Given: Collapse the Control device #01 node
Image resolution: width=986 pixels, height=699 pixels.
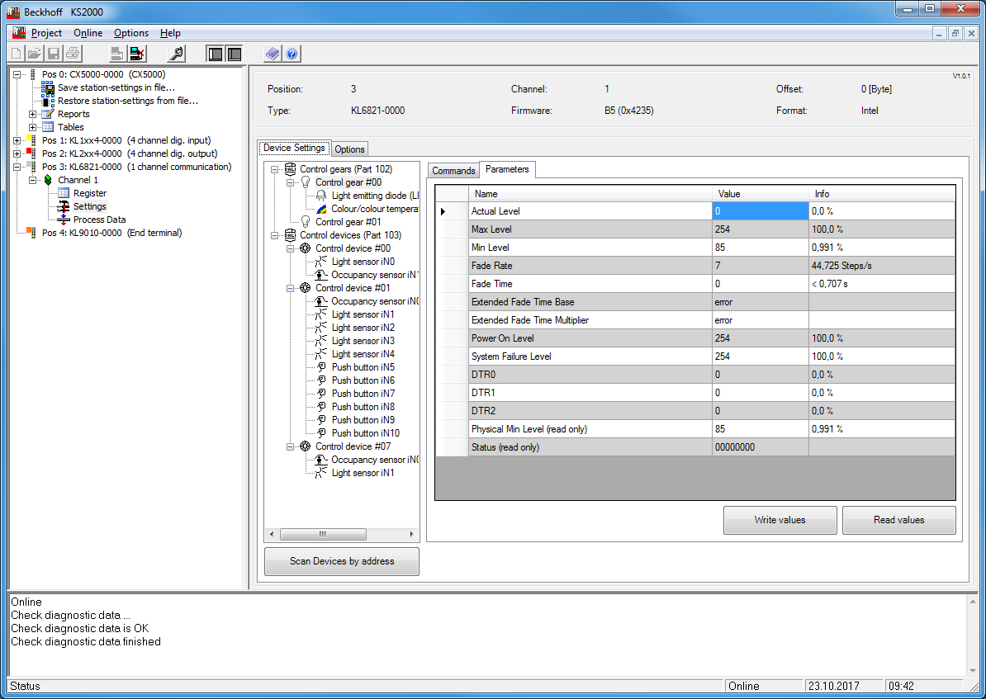Looking at the screenshot, I should click(291, 288).
